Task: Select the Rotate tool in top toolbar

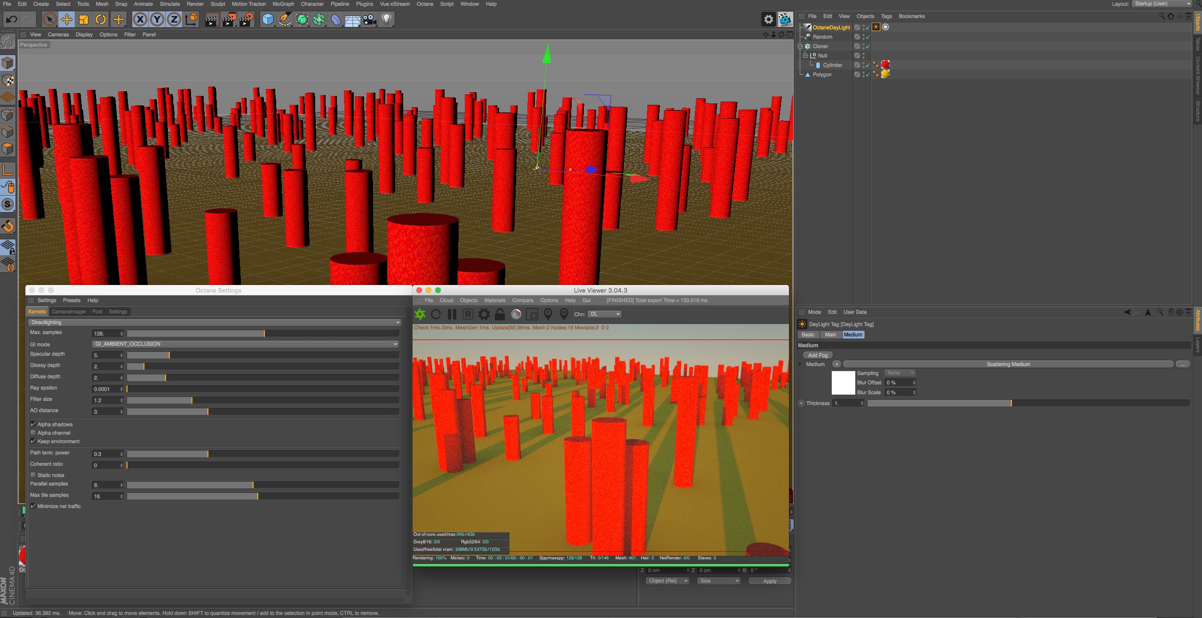Action: (x=101, y=19)
